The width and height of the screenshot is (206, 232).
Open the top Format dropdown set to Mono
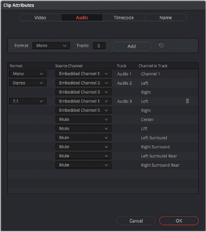pos(51,45)
